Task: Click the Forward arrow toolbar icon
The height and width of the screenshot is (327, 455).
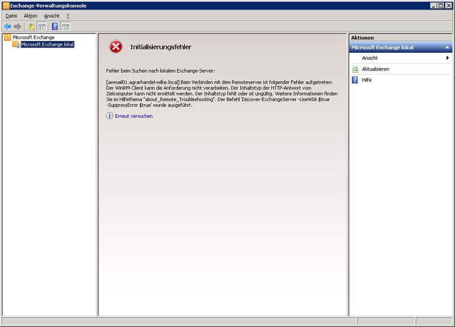Action: click(x=18, y=27)
